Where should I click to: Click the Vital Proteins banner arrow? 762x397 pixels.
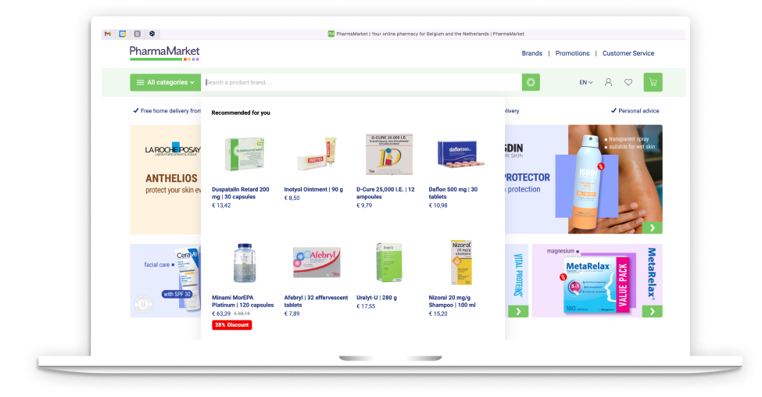click(518, 311)
